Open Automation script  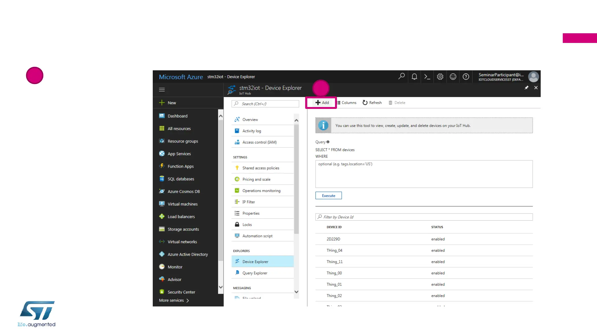[x=263, y=236]
